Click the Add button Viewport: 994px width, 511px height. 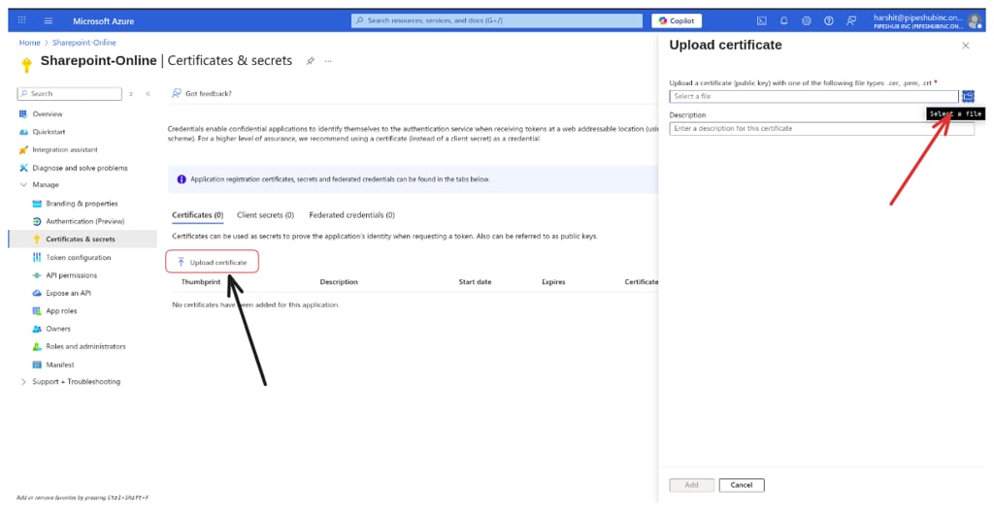pos(691,485)
